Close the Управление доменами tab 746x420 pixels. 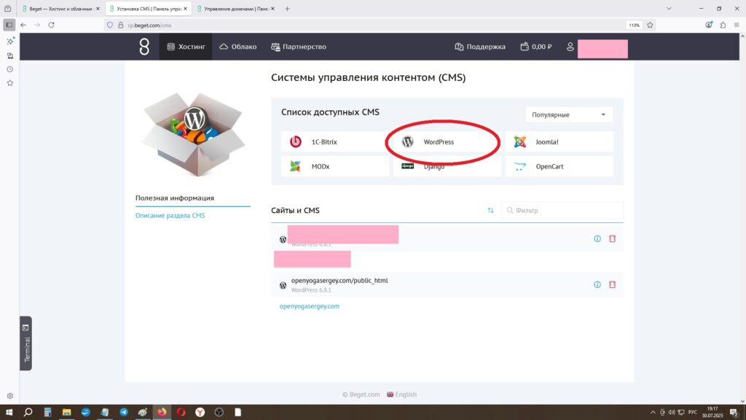tap(272, 9)
